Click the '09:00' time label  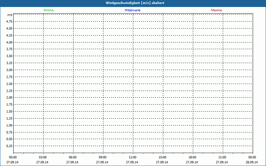103,157
